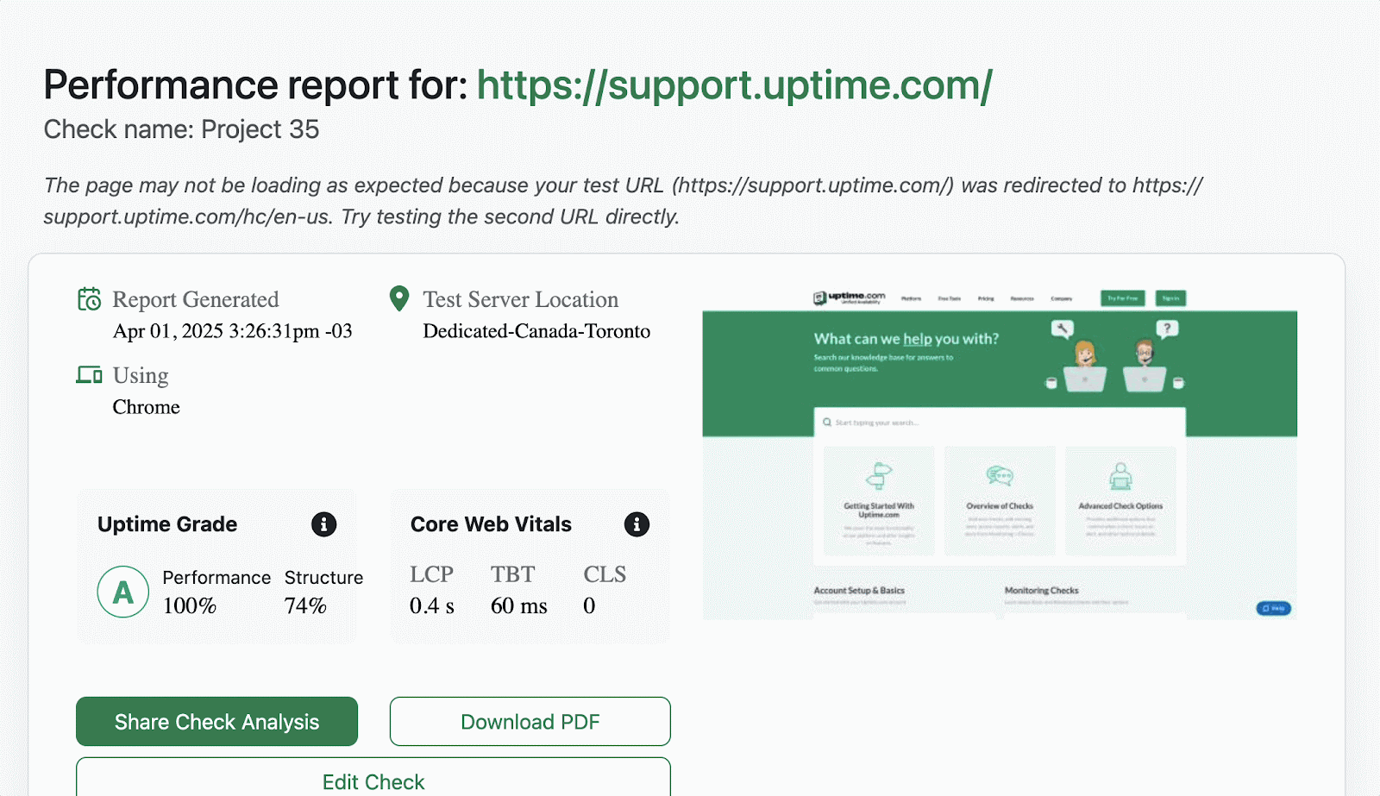Click the 'Report Generated' label
The image size is (1380, 796).
pyautogui.click(x=196, y=299)
